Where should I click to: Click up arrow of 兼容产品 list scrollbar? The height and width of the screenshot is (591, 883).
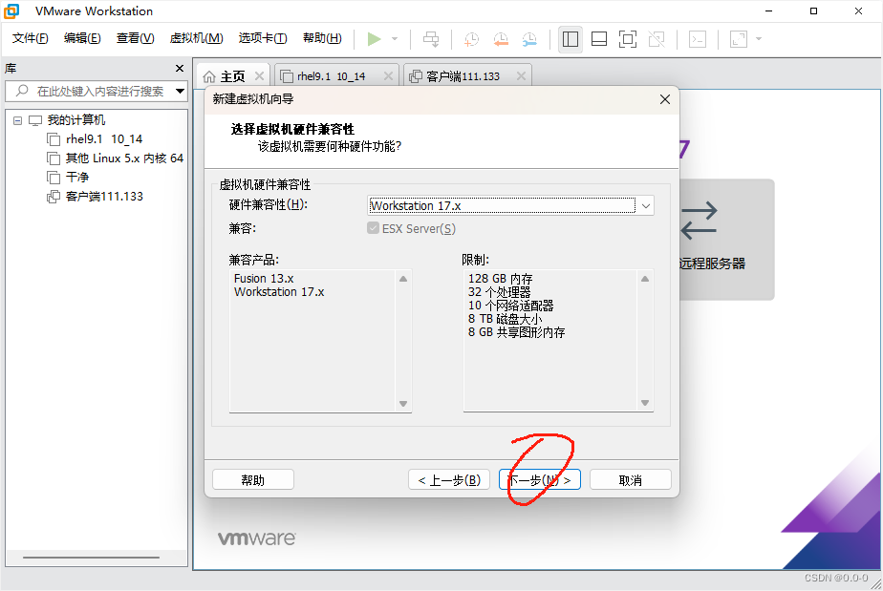coord(403,279)
